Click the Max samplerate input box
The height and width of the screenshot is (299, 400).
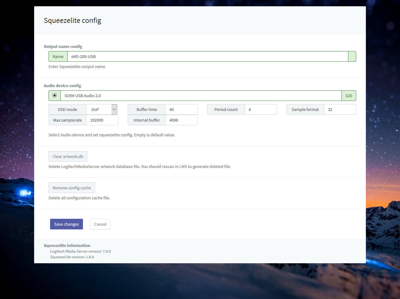[102, 120]
